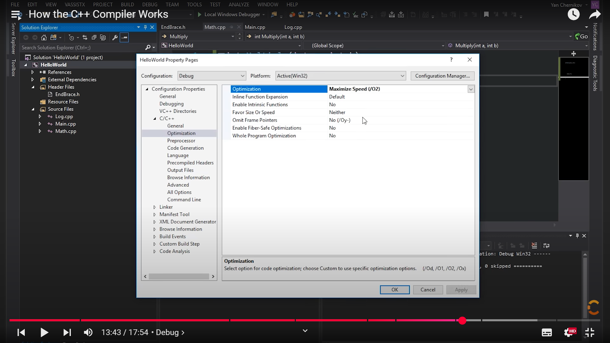
Task: Click the Configuration Manager button
Action: (x=442, y=76)
